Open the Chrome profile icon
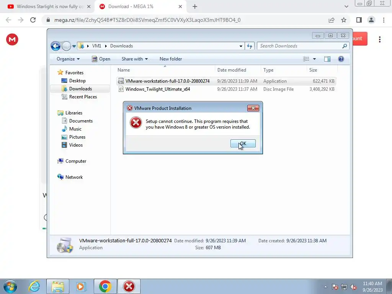This screenshot has width=392, height=294. [x=371, y=20]
